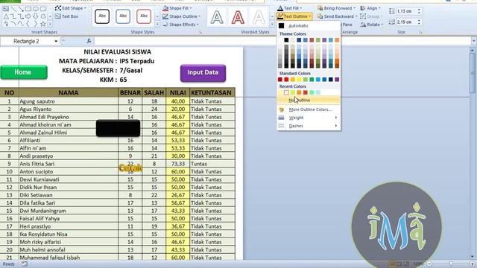This screenshot has width=477, height=268.
Task: Apply the blue outlined Abc shape style
Action: pos(123,16)
